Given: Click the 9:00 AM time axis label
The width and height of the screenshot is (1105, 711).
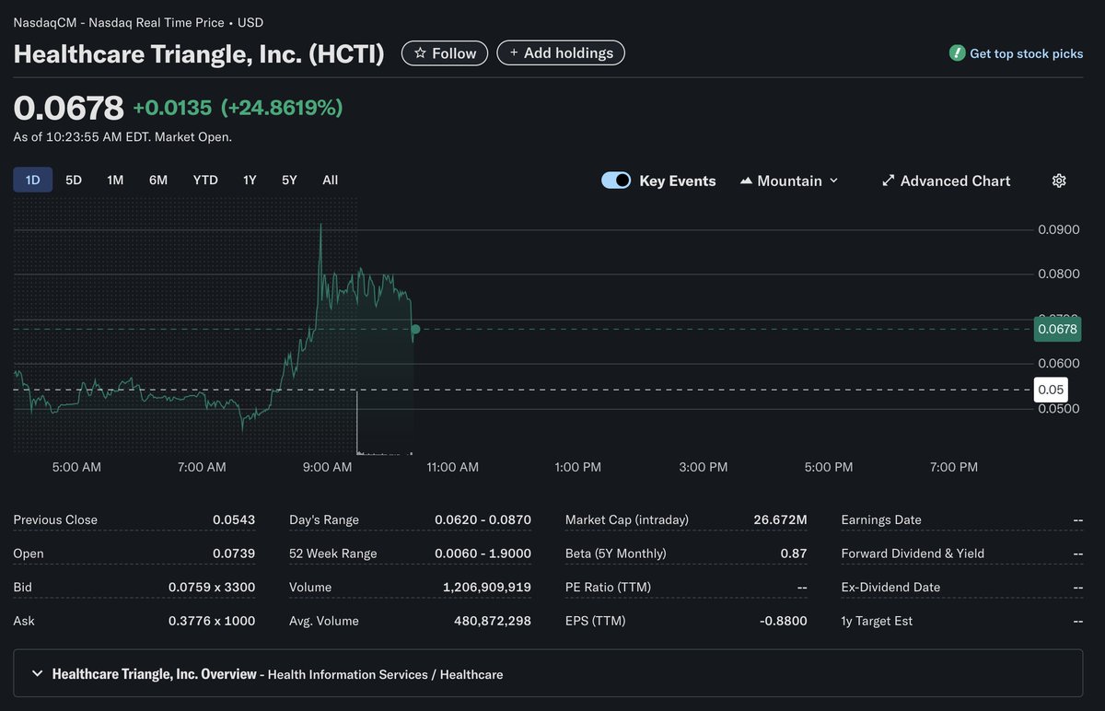Looking at the screenshot, I should coord(329,467).
